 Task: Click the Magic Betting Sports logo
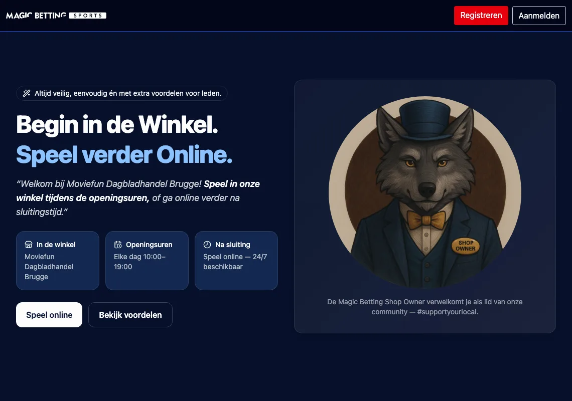[56, 16]
